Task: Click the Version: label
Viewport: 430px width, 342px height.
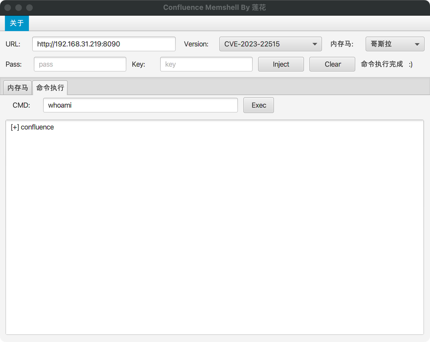Action: pyautogui.click(x=196, y=44)
